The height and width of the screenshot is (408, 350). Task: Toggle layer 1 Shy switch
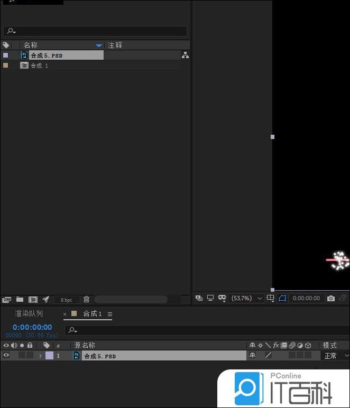tap(252, 355)
